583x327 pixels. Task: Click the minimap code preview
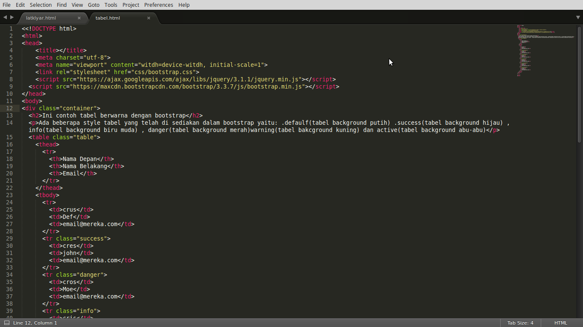click(542, 51)
